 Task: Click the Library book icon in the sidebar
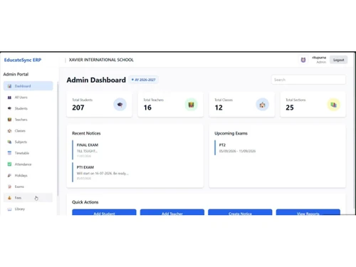click(9, 209)
